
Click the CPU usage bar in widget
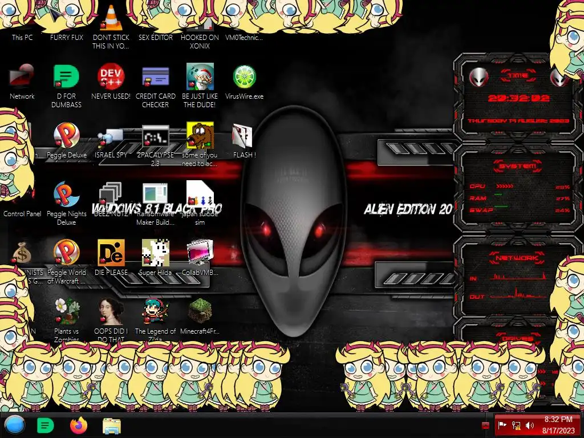click(505, 186)
